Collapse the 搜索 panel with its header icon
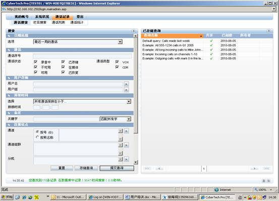The image size is (279, 201). pyautogui.click(x=134, y=31)
